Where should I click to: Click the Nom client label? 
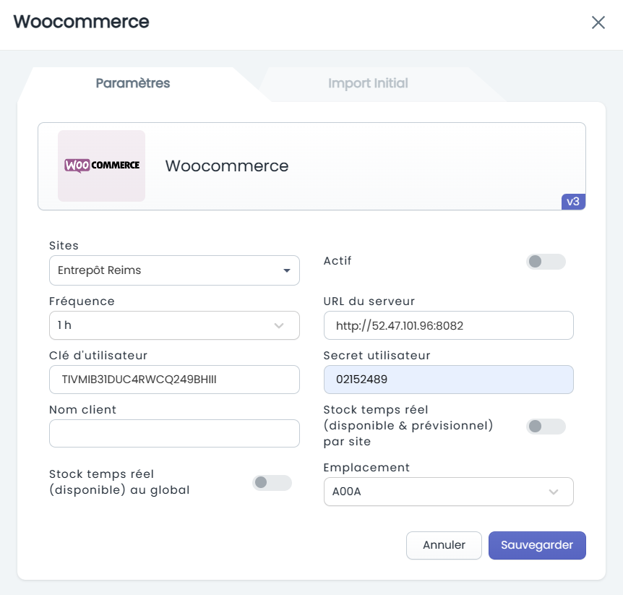(x=82, y=410)
